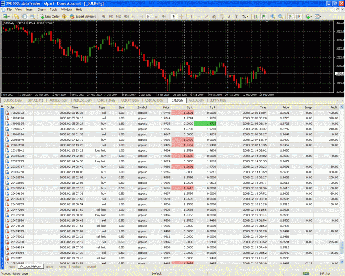This screenshot has height=276, width=345.
Task: Open the Mailbox terminal tab
Action: pyautogui.click(x=76, y=267)
